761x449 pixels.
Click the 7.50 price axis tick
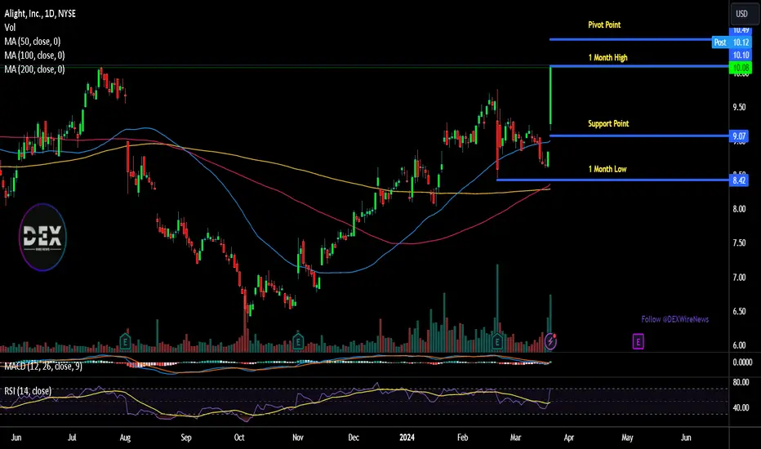point(739,242)
